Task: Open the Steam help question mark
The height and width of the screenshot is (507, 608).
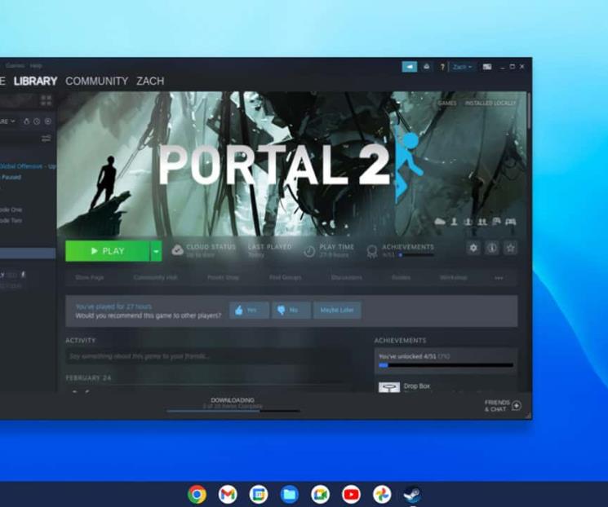Action: (442, 67)
